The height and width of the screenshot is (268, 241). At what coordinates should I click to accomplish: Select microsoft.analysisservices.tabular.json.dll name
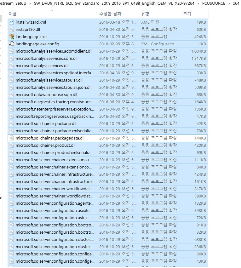pos(54,87)
